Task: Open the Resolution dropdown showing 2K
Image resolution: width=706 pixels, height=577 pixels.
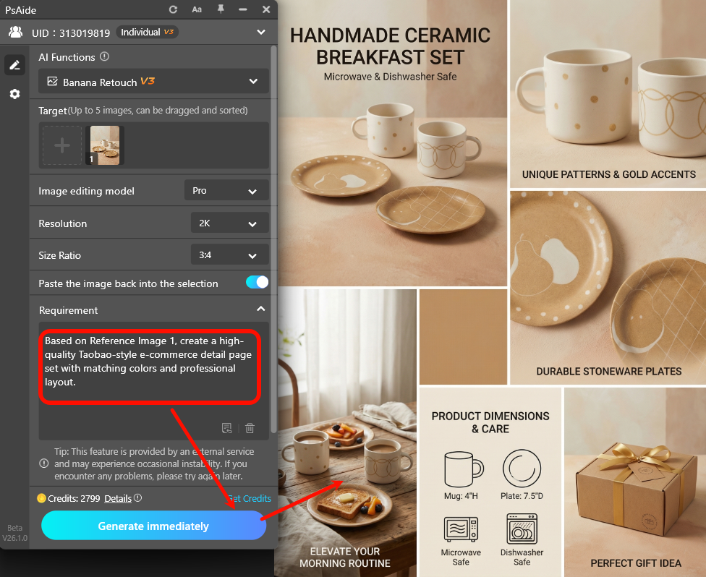Action: (229, 223)
